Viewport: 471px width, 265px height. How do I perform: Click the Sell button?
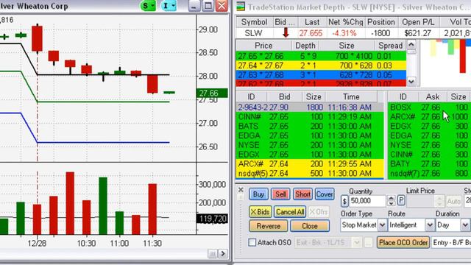coord(280,194)
